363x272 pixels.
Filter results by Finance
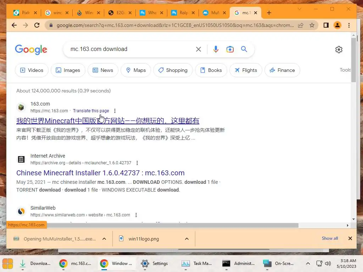(x=283, y=70)
